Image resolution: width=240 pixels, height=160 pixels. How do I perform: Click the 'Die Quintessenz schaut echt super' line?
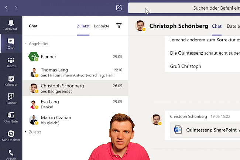point(205,53)
